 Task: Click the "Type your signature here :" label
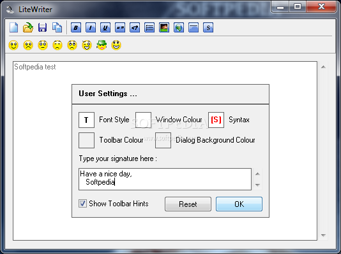(118, 159)
